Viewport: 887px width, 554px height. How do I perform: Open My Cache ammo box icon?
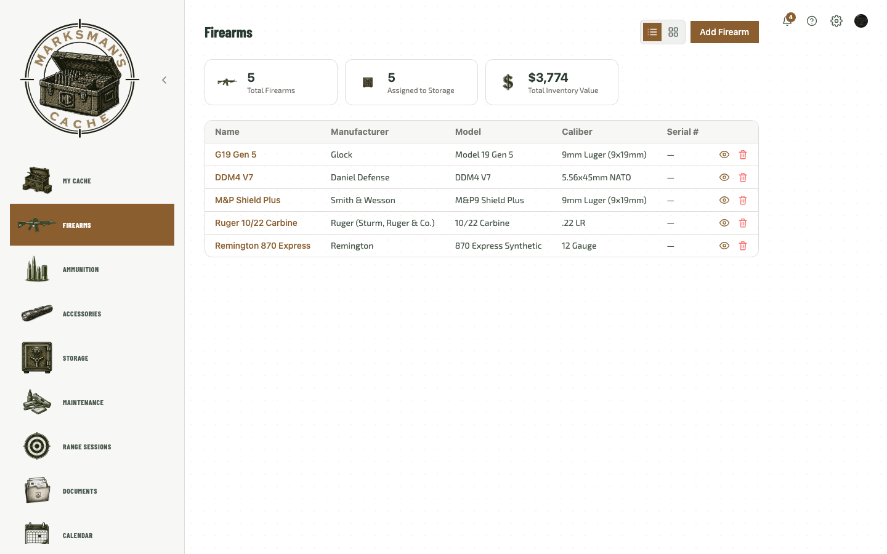click(x=37, y=180)
